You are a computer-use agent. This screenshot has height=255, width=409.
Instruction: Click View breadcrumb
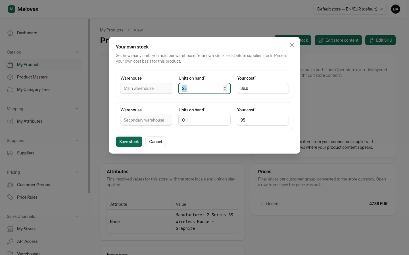click(138, 30)
